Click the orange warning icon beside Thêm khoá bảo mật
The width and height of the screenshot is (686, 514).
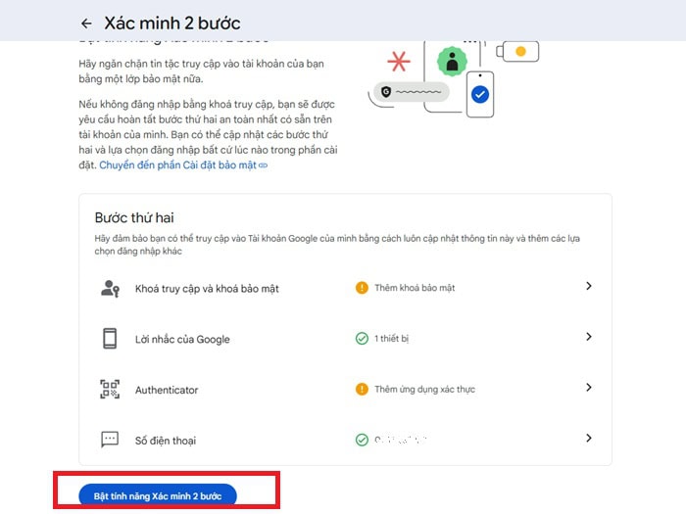point(362,288)
